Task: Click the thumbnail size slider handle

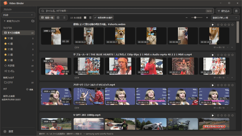Action: coord(195,18)
